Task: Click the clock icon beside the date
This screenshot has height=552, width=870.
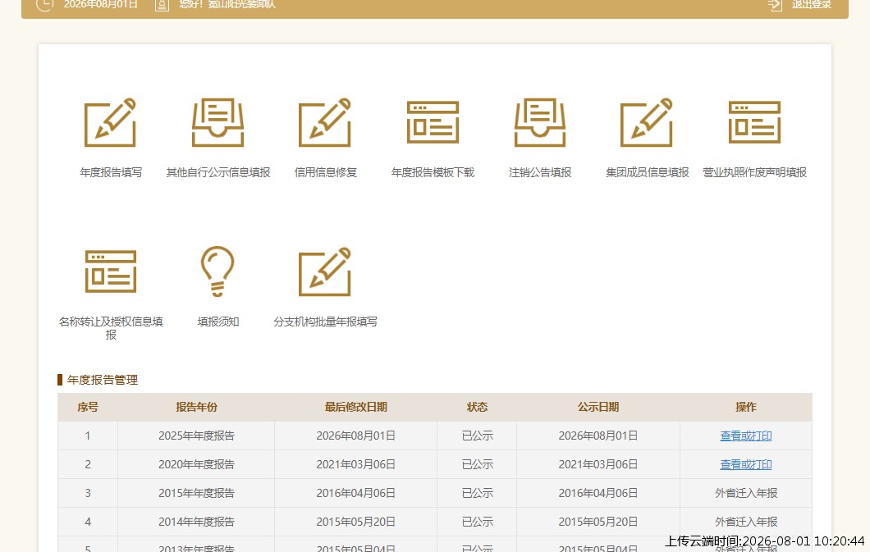Action: [x=45, y=4]
